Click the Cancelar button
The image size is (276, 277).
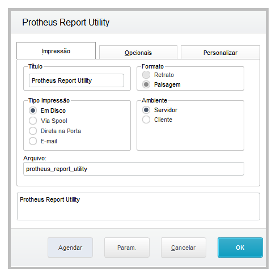184,248
